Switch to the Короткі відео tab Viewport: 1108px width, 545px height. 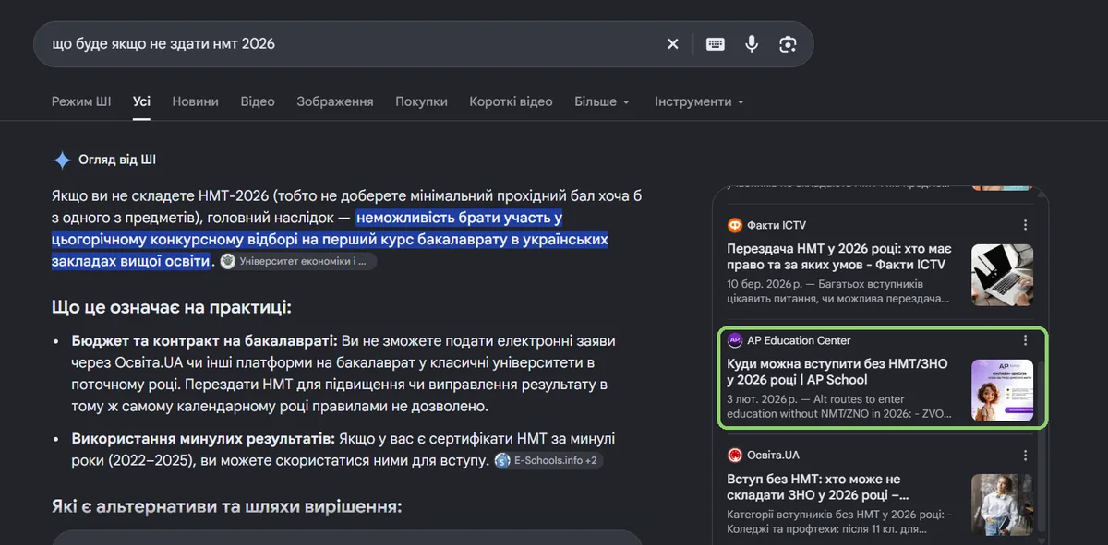click(511, 101)
